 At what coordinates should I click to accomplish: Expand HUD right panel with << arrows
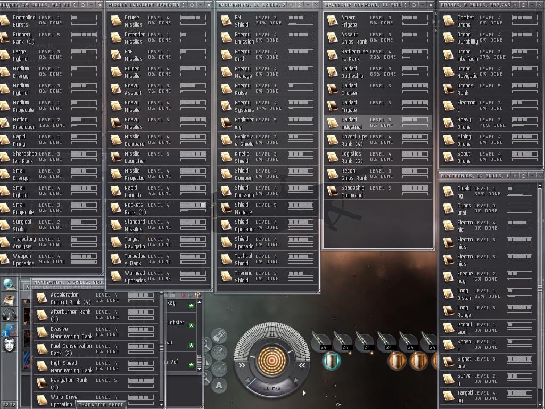click(x=302, y=365)
